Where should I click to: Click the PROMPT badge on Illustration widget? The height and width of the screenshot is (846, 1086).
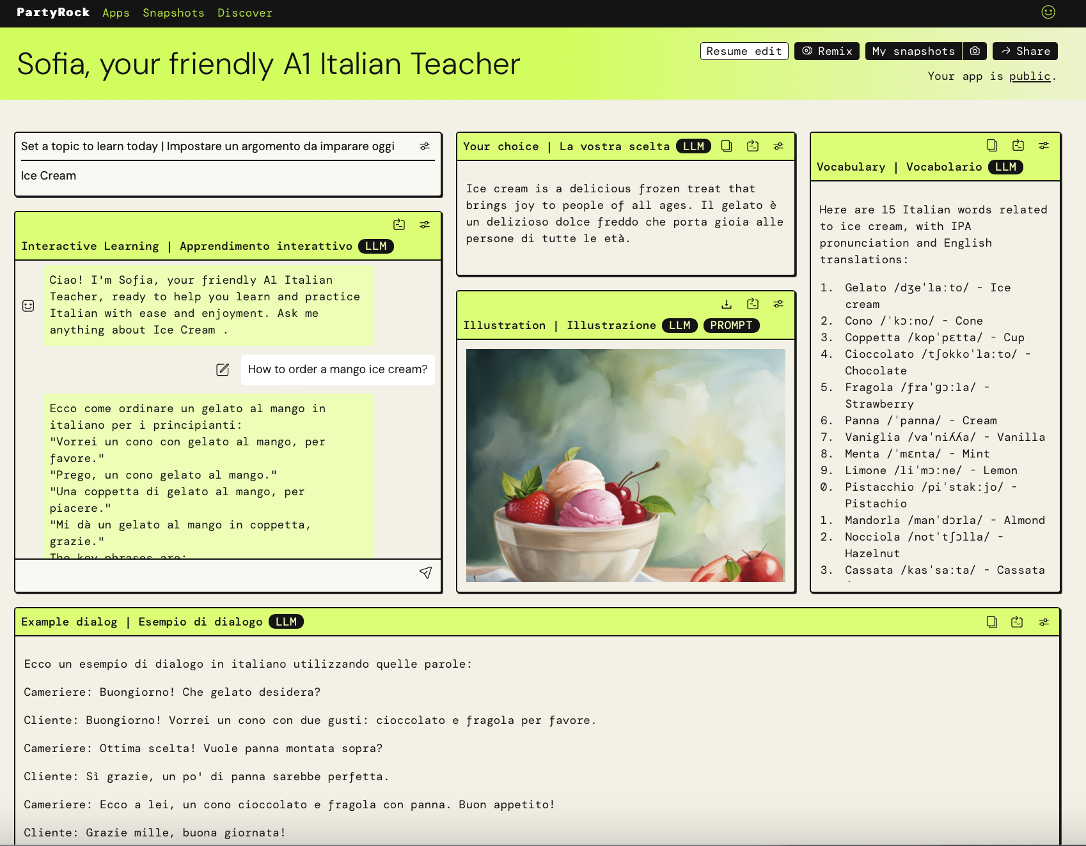click(731, 325)
